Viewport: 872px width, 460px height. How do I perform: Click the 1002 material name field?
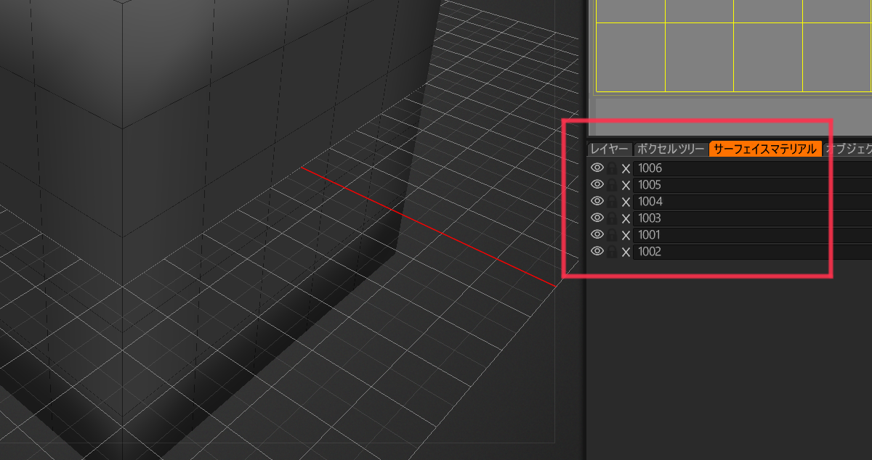[752, 252]
